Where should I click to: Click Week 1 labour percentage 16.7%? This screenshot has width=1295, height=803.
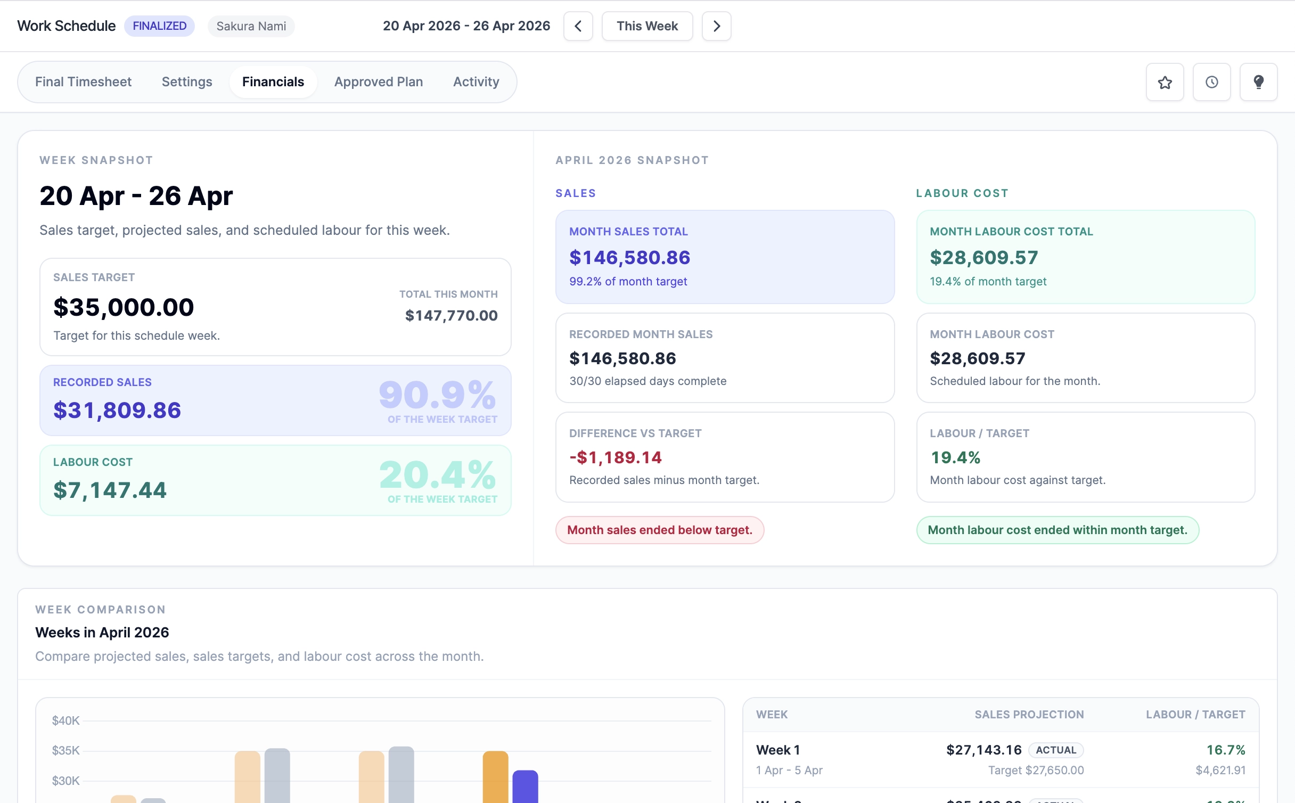point(1226,750)
